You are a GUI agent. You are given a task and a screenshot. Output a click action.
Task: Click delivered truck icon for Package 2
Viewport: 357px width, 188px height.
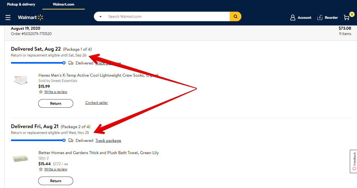tap(71, 141)
